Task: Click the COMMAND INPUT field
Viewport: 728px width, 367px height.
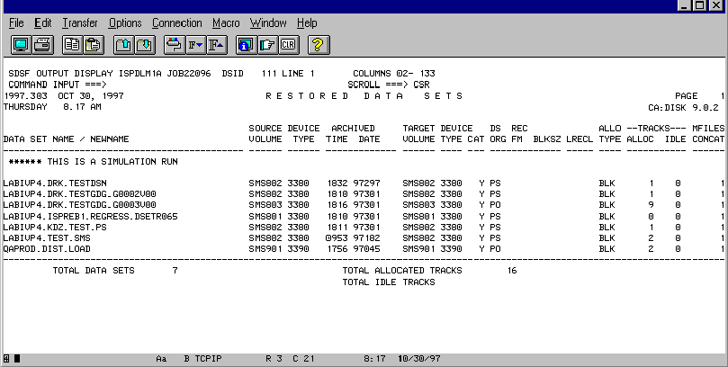Action: click(135, 85)
